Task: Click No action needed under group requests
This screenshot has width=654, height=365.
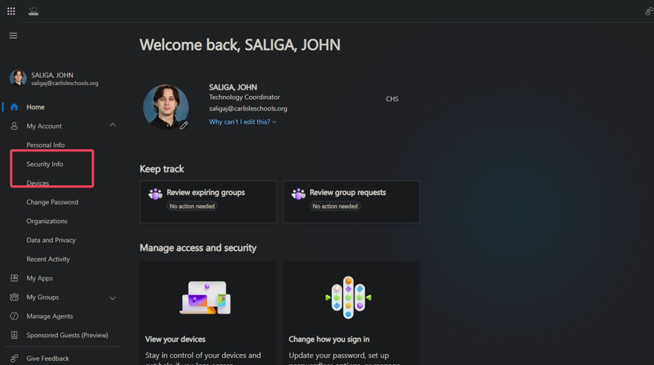Action: click(x=335, y=206)
